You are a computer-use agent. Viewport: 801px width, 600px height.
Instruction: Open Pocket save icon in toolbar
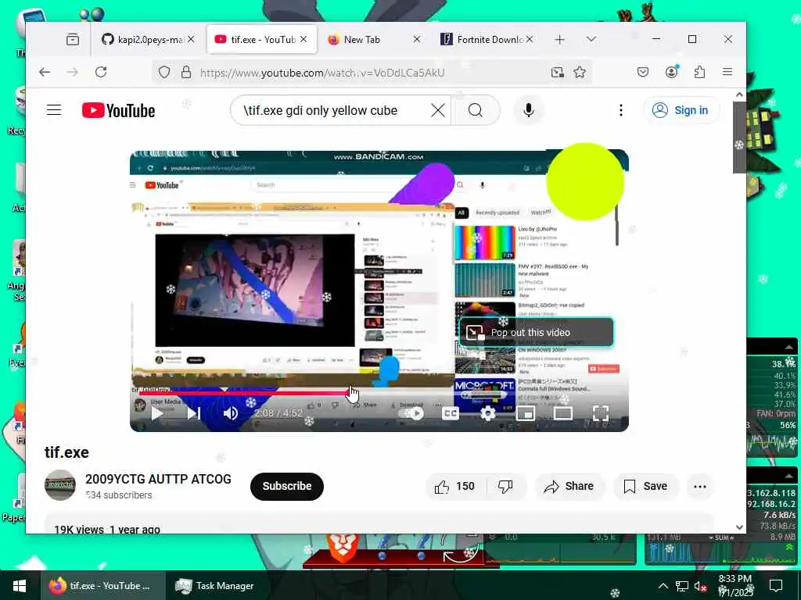point(643,72)
